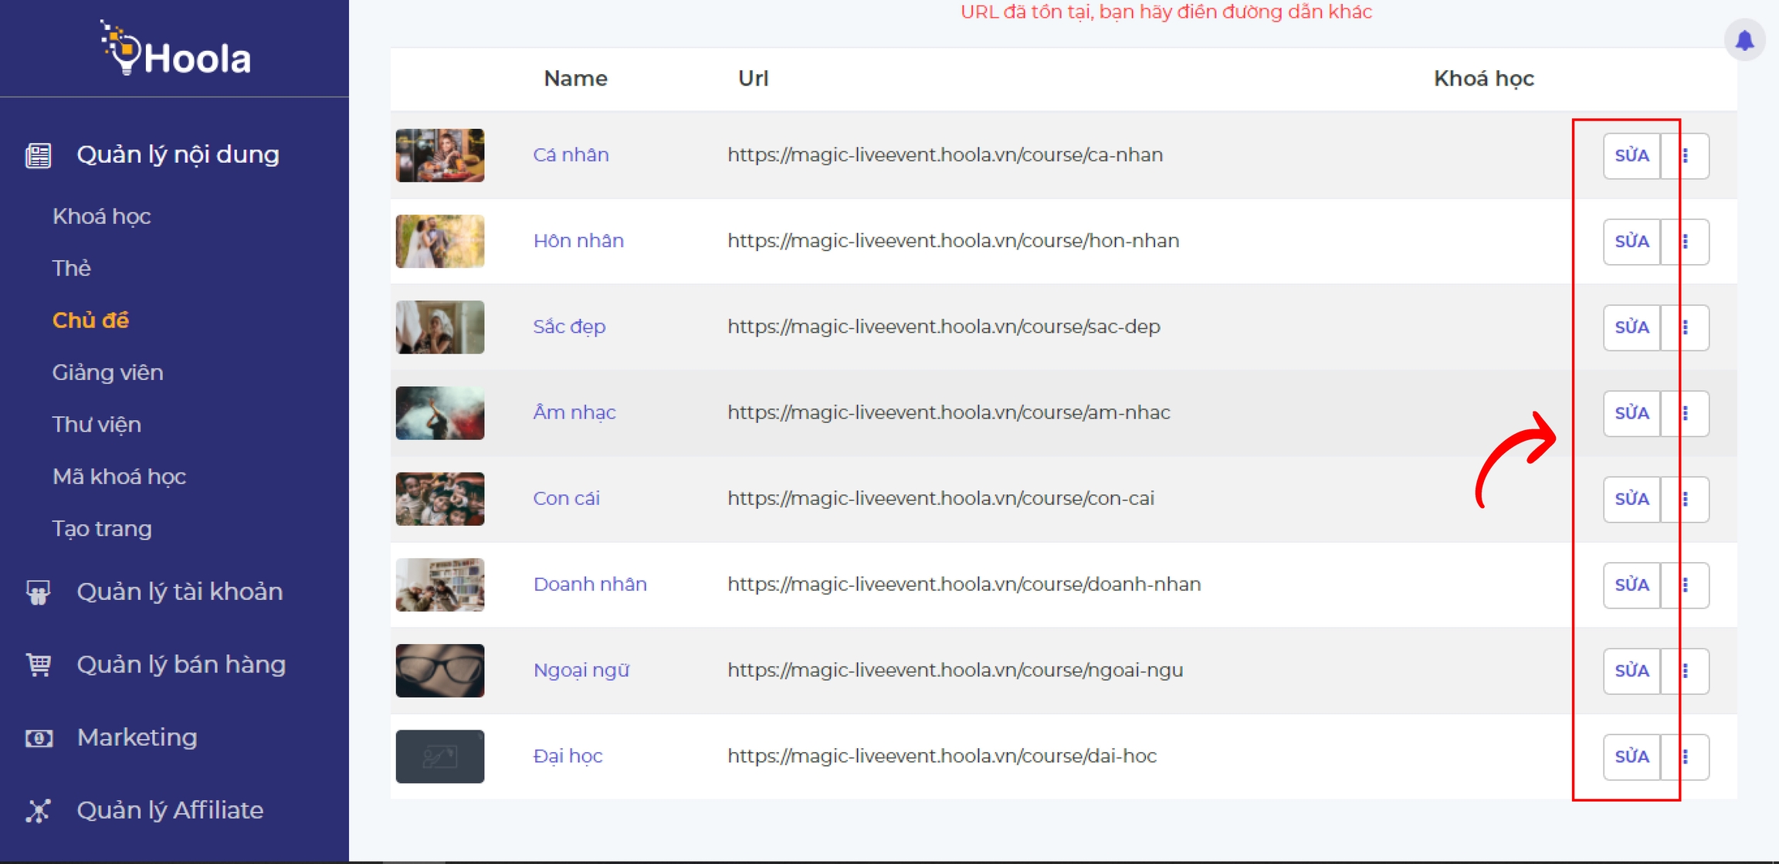The height and width of the screenshot is (864, 1779).
Task: Open more options for Ngoại ngữ row
Action: point(1686,671)
